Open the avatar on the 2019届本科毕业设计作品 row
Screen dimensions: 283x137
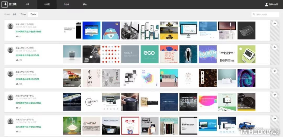(x=10, y=50)
